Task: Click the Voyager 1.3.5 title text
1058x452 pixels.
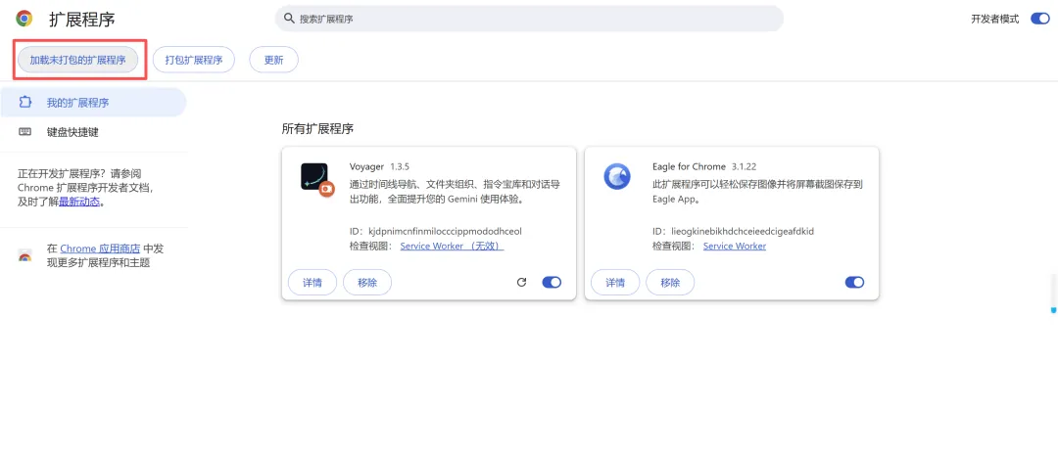Action: [x=379, y=166]
